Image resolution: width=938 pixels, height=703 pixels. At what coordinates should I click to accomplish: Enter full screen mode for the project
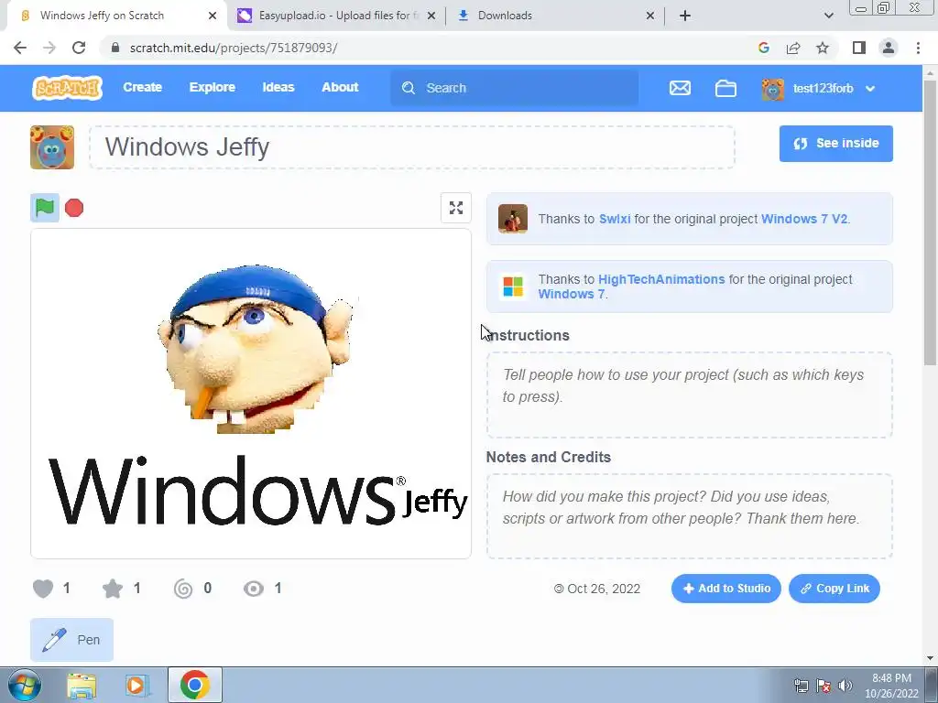tap(456, 208)
